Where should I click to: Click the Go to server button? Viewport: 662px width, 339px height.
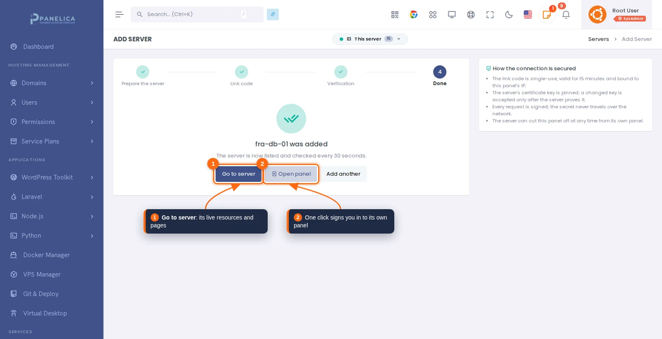pos(239,174)
